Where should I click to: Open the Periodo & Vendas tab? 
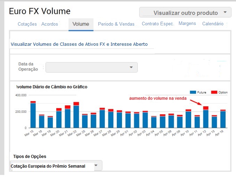(116, 24)
